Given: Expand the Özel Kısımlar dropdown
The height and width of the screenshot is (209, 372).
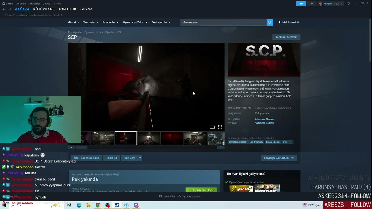Looking at the screenshot, I should (161, 22).
